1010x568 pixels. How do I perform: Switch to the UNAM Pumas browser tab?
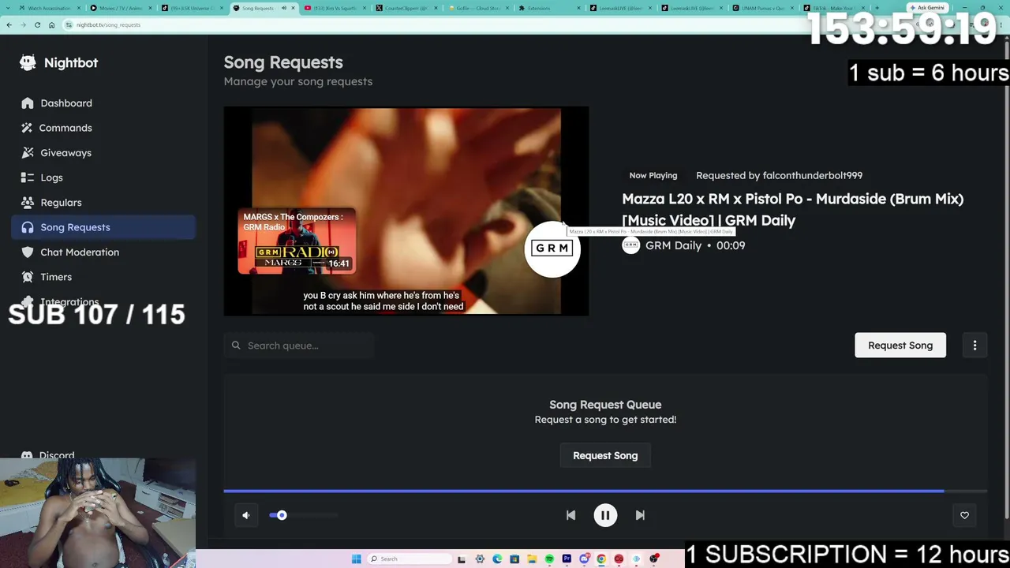[764, 8]
